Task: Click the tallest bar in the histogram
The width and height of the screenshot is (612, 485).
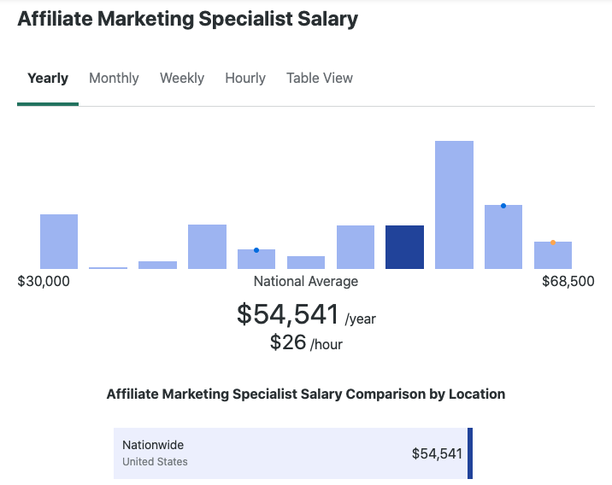Action: click(x=454, y=205)
